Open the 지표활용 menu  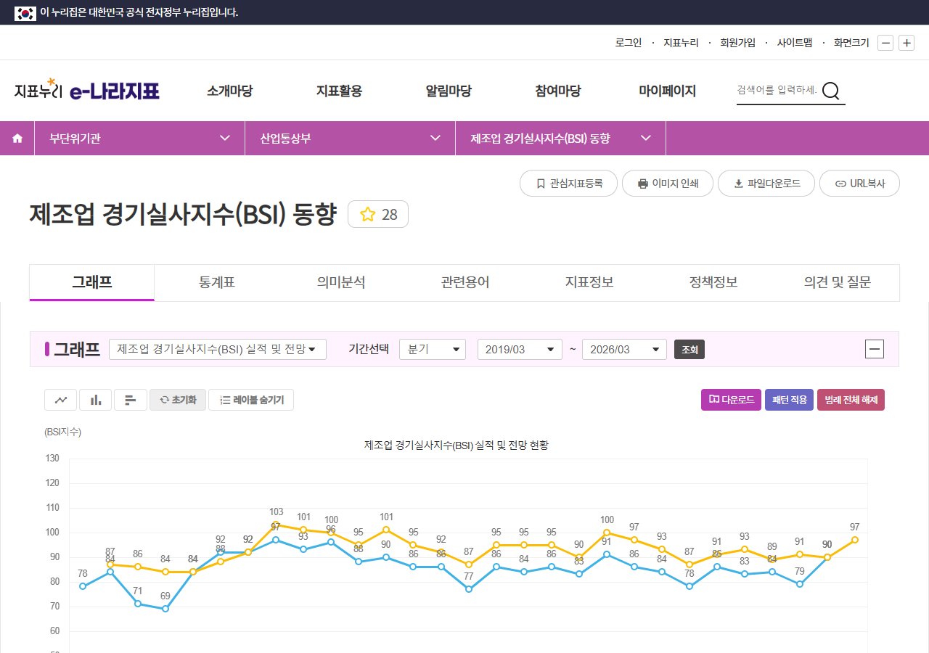click(x=339, y=91)
